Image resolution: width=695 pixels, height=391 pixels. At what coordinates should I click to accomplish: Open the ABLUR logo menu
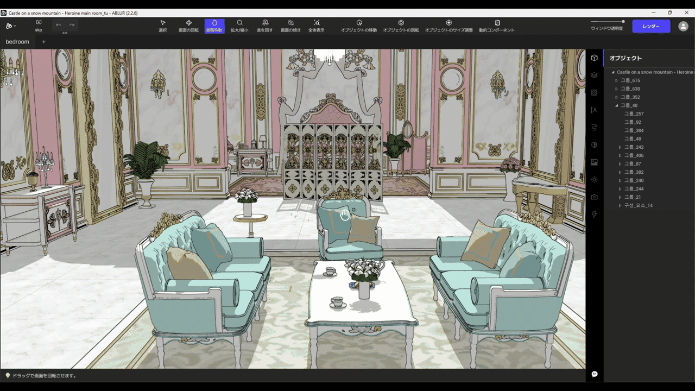point(10,26)
